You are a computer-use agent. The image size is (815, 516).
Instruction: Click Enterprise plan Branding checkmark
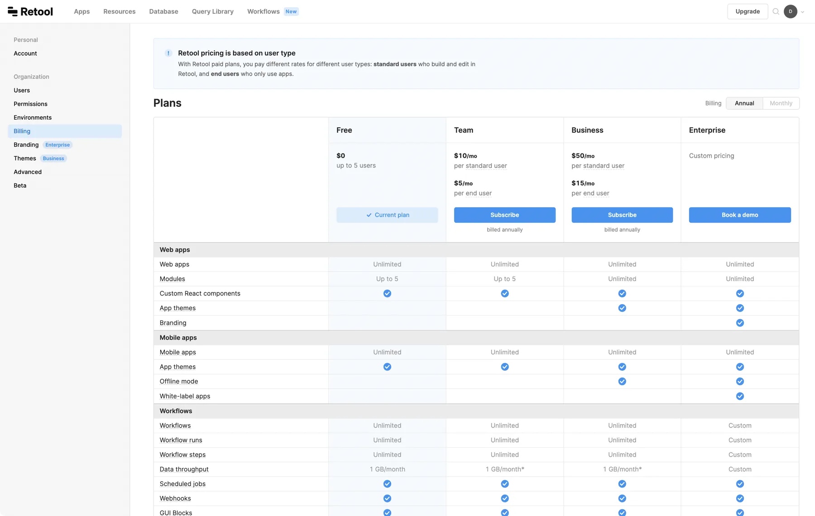(740, 323)
